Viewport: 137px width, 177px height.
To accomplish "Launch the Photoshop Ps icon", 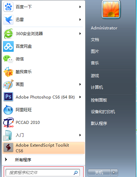I will coord(8,97).
